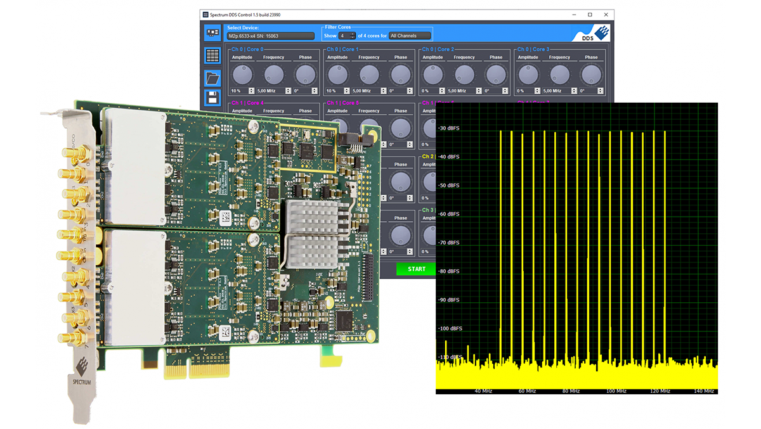Click the open folder icon
This screenshot has width=761, height=429.
[212, 78]
